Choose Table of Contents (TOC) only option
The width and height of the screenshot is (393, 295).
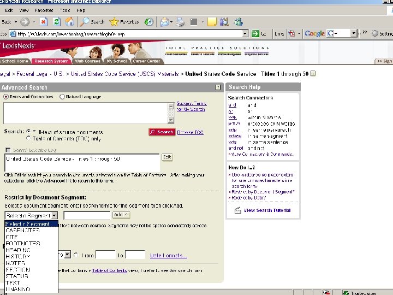pyautogui.click(x=28, y=138)
